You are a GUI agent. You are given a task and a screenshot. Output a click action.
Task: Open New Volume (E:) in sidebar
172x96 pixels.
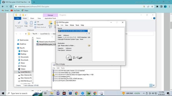pos(25,75)
